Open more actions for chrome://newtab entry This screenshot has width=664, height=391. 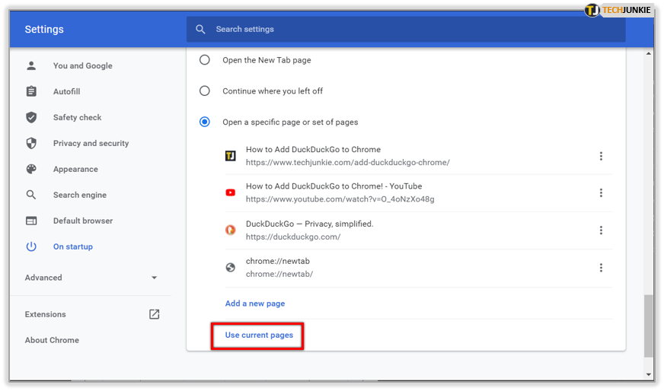pyautogui.click(x=601, y=268)
